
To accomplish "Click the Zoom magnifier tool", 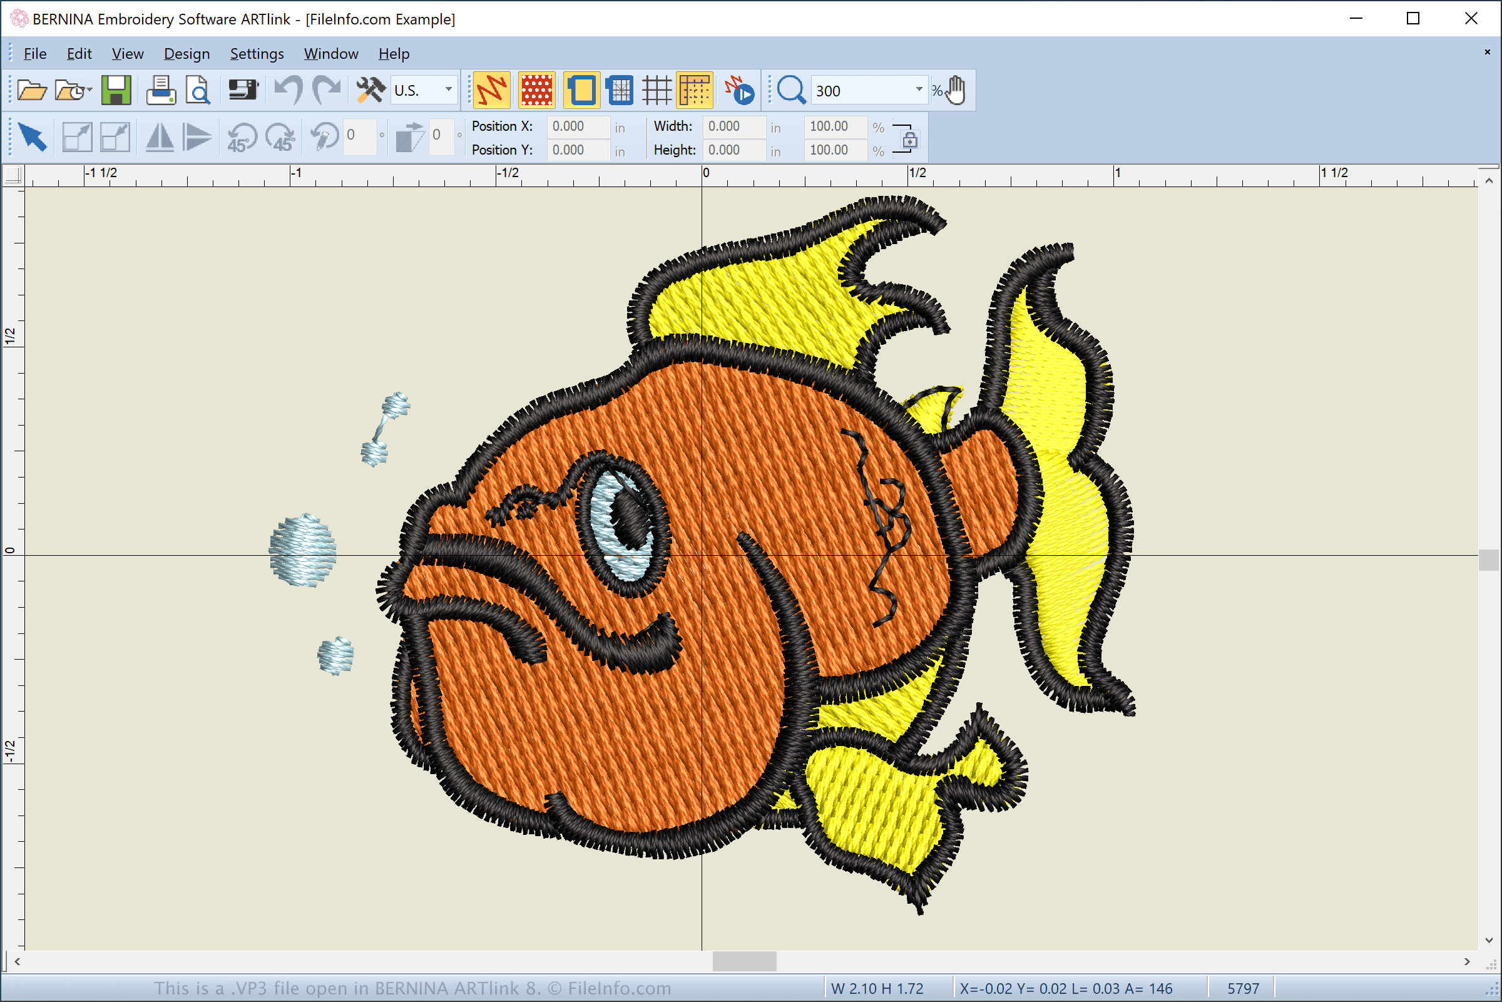I will (x=790, y=91).
